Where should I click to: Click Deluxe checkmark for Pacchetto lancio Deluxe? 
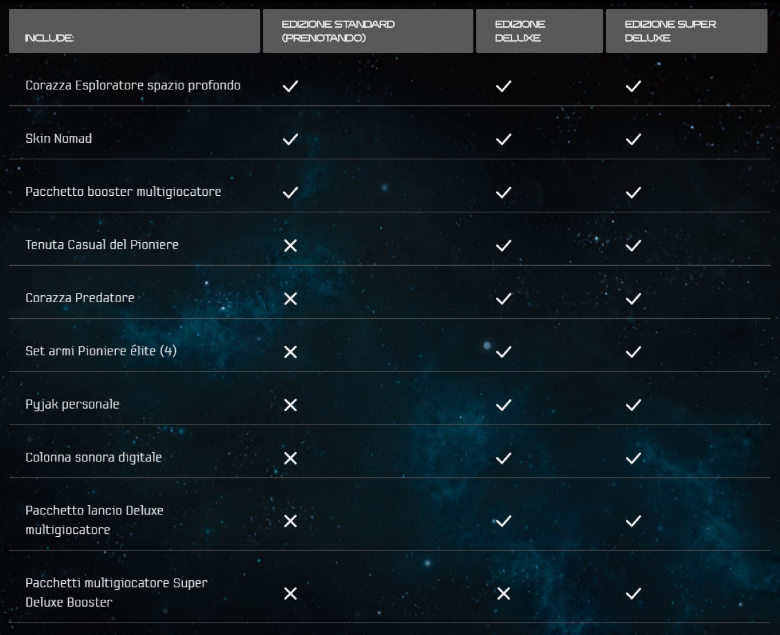504,521
